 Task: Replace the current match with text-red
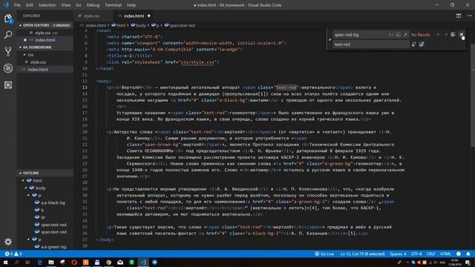(x=414, y=44)
